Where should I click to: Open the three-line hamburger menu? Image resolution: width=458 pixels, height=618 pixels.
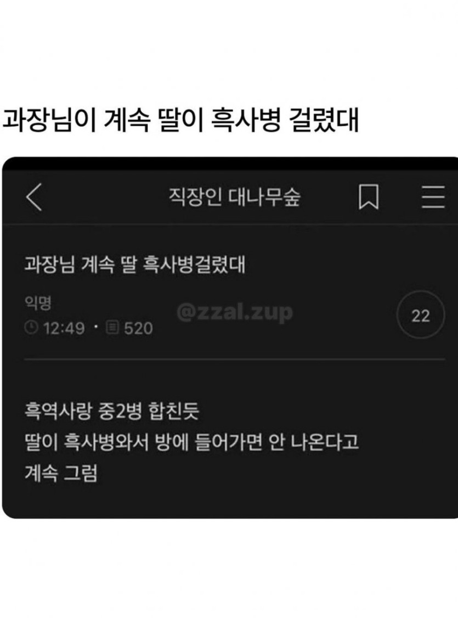point(433,196)
